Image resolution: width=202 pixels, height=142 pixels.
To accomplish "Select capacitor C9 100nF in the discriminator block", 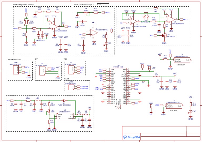I will (x=83, y=45).
